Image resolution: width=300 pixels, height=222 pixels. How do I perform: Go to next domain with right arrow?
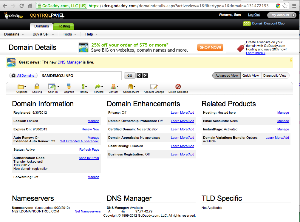click(145, 75)
